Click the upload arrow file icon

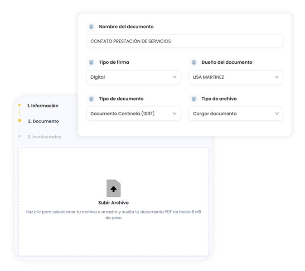(113, 189)
